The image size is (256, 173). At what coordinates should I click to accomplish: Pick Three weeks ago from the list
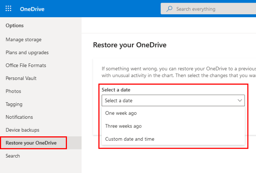pyautogui.click(x=123, y=126)
